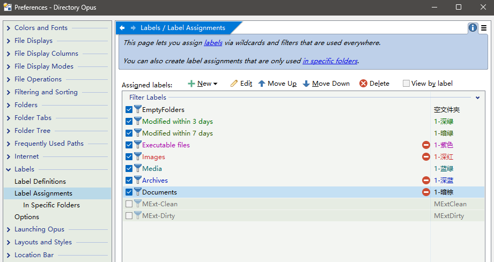
Task: Click the funnel icon beside Executable files
Action: click(x=138, y=144)
